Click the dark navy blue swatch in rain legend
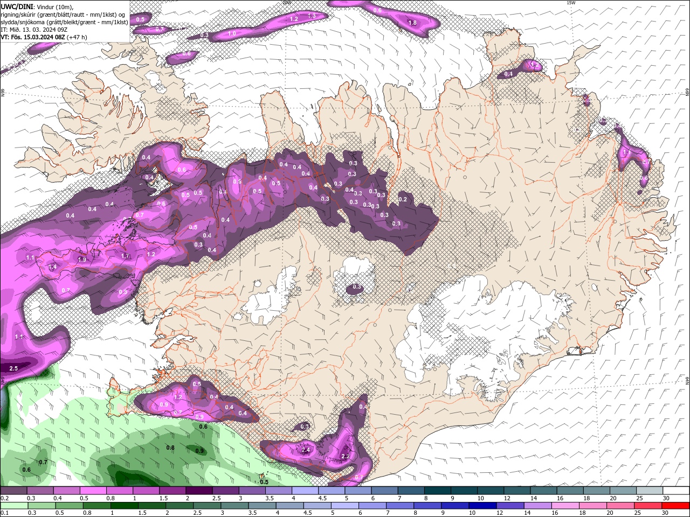 coord(482,506)
